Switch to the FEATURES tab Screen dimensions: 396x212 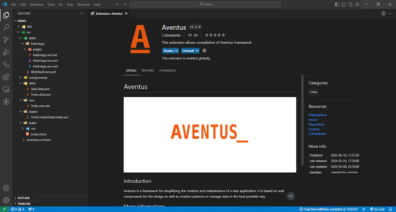coord(148,71)
